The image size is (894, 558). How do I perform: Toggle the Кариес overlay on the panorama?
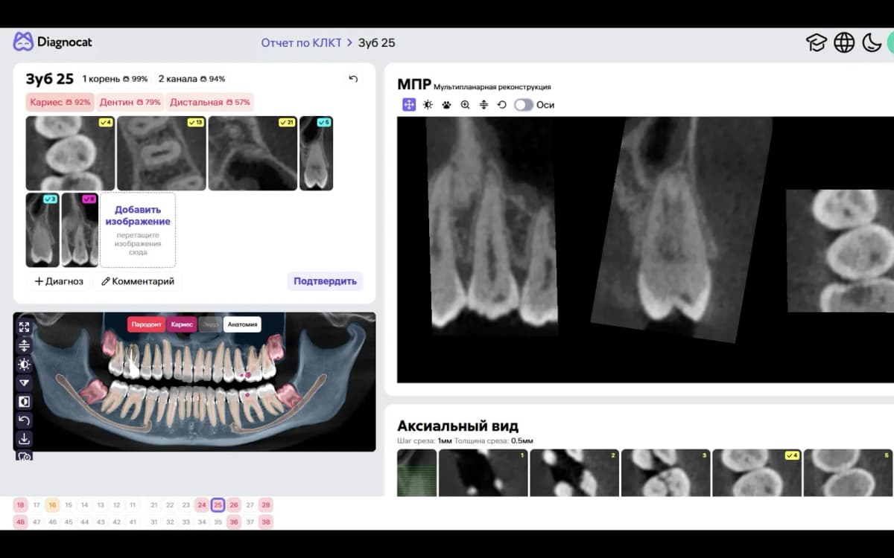[x=182, y=324]
